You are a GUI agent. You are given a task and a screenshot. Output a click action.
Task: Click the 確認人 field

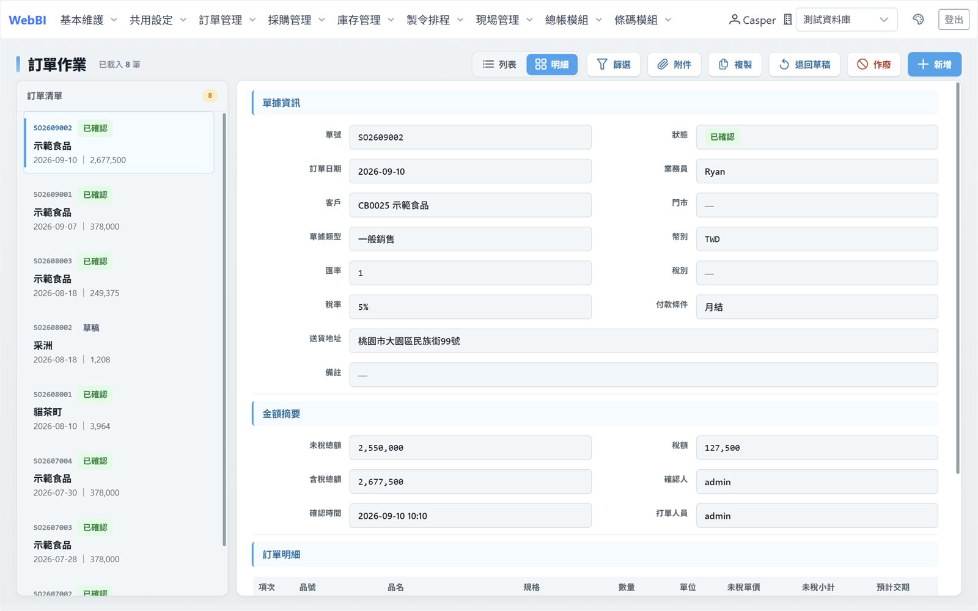[x=817, y=481]
